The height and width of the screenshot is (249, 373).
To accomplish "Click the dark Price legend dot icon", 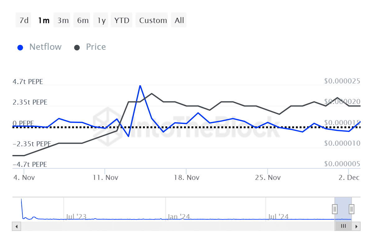I will point(77,47).
